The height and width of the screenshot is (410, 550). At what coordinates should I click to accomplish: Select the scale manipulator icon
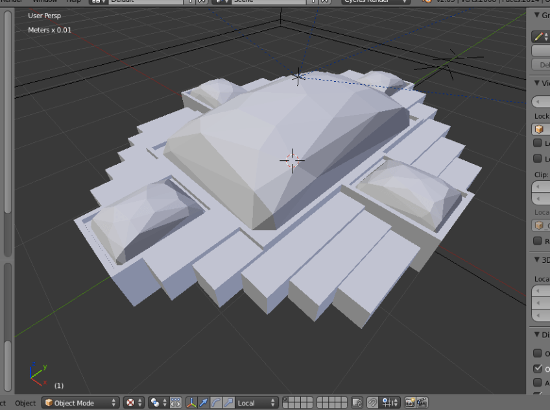click(x=228, y=403)
